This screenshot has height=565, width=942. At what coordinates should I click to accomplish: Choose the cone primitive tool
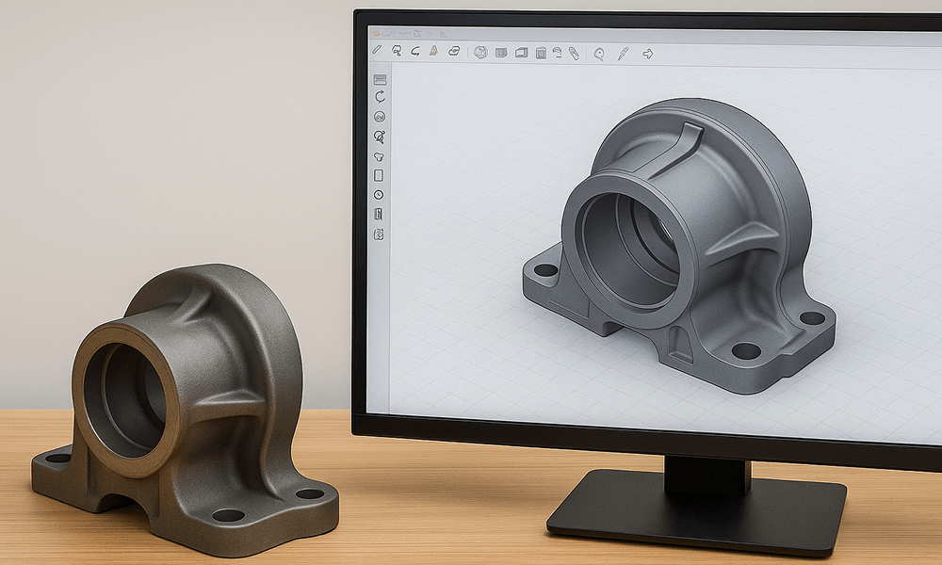(x=432, y=52)
